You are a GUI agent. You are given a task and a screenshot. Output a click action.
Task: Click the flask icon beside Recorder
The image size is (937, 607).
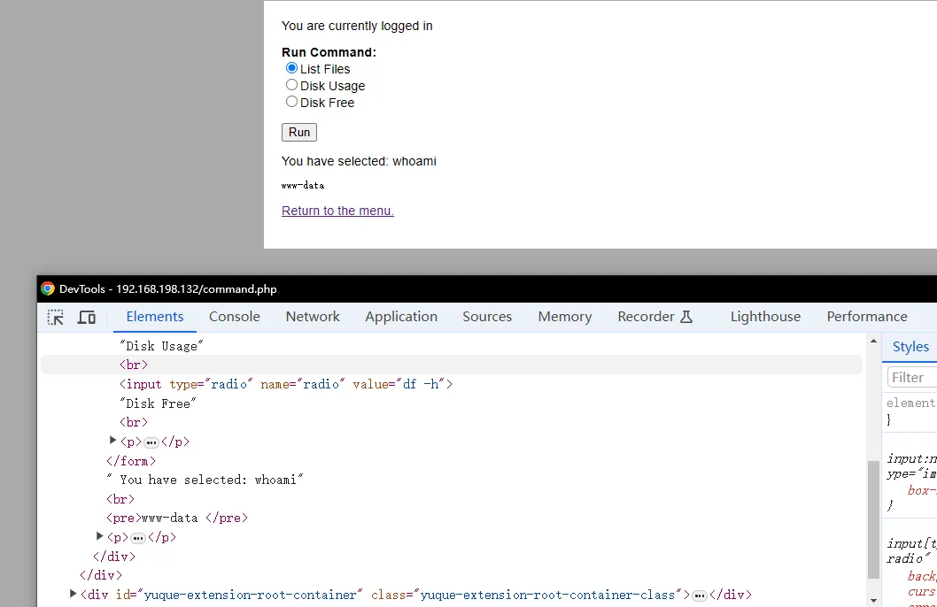(686, 317)
